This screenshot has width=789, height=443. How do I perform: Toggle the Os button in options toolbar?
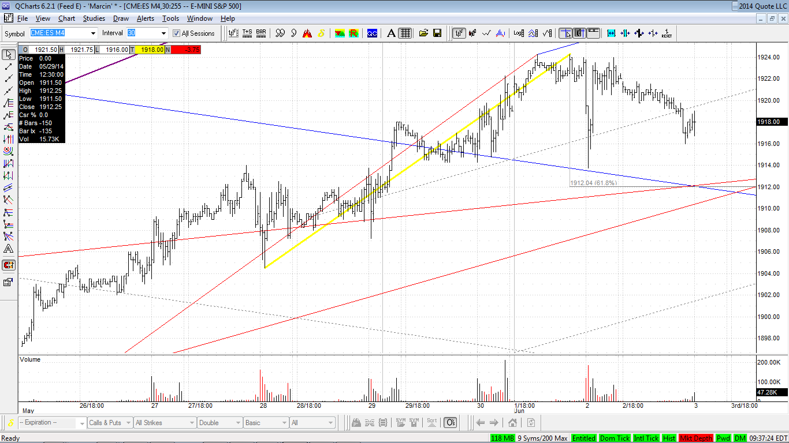(x=451, y=423)
